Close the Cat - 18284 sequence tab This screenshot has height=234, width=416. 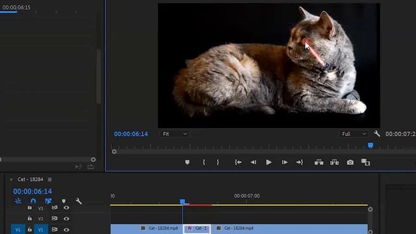pyautogui.click(x=12, y=179)
